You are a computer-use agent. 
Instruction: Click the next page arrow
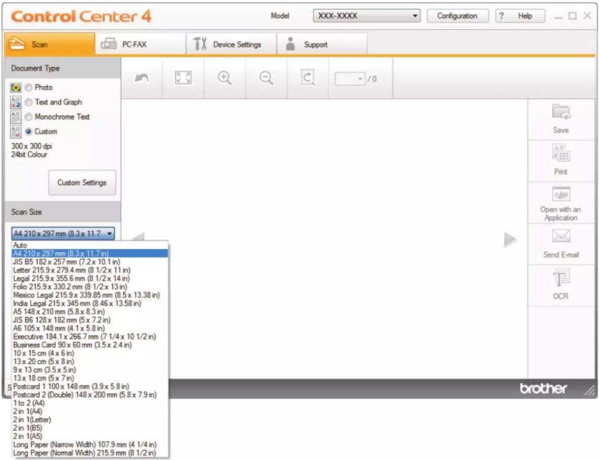click(x=510, y=239)
